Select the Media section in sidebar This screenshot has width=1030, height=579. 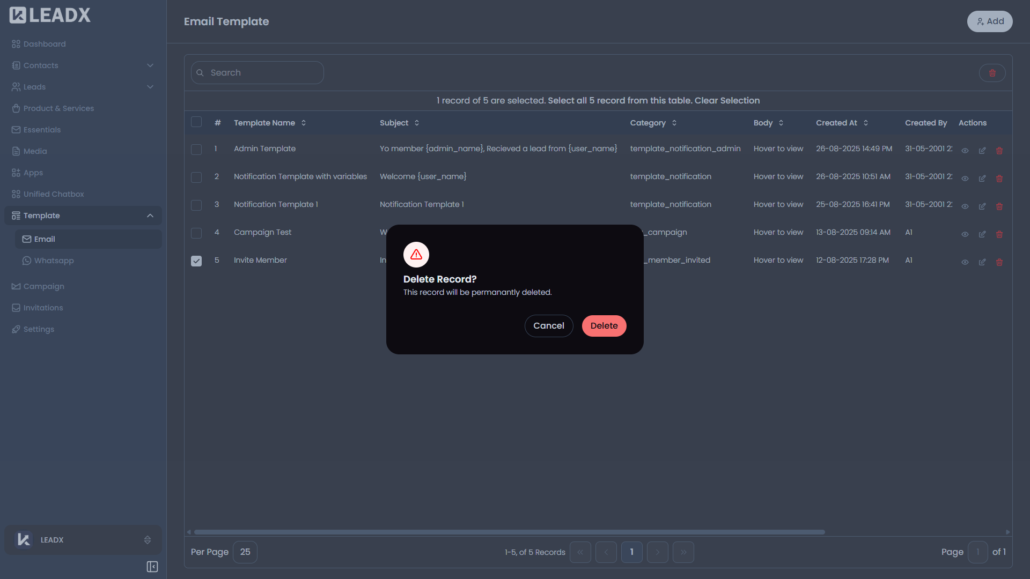[x=35, y=151]
